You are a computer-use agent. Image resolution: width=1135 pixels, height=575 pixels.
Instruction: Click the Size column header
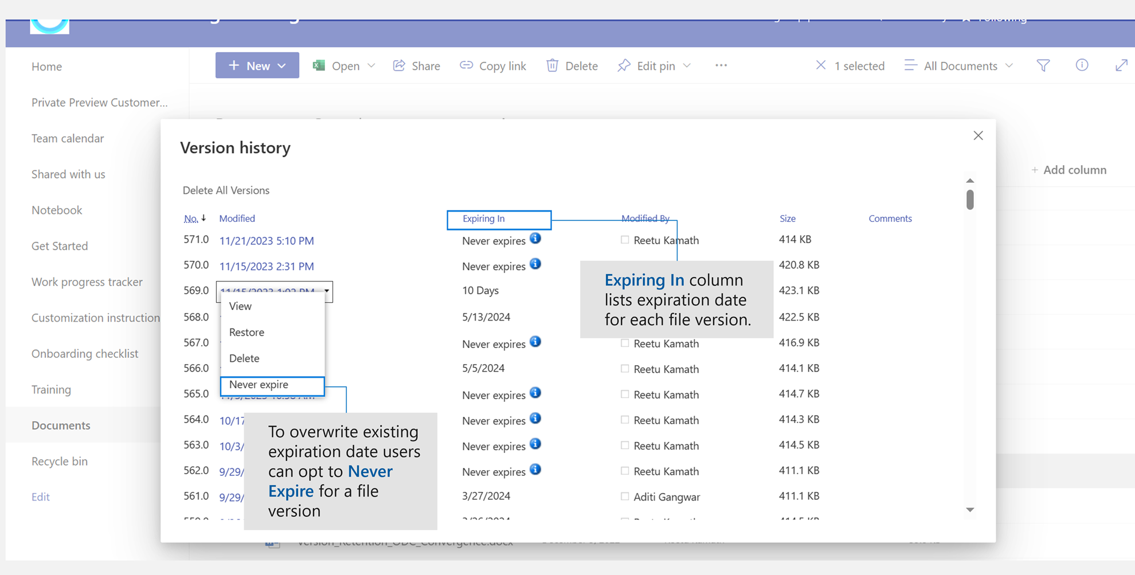point(788,218)
